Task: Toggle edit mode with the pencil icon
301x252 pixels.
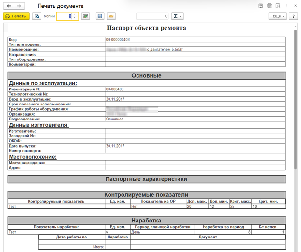Action: (85, 16)
